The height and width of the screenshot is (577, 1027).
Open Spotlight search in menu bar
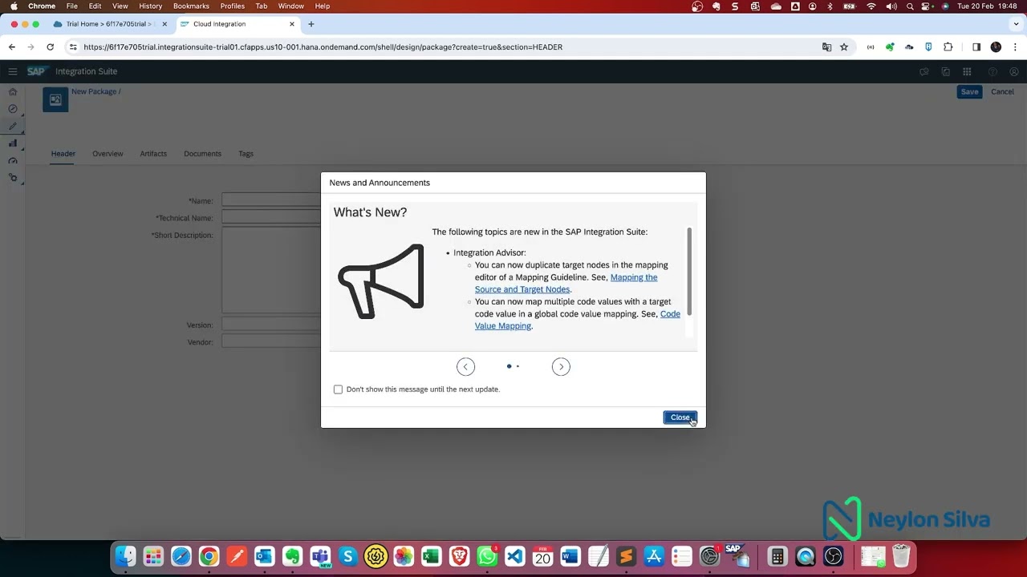click(910, 6)
